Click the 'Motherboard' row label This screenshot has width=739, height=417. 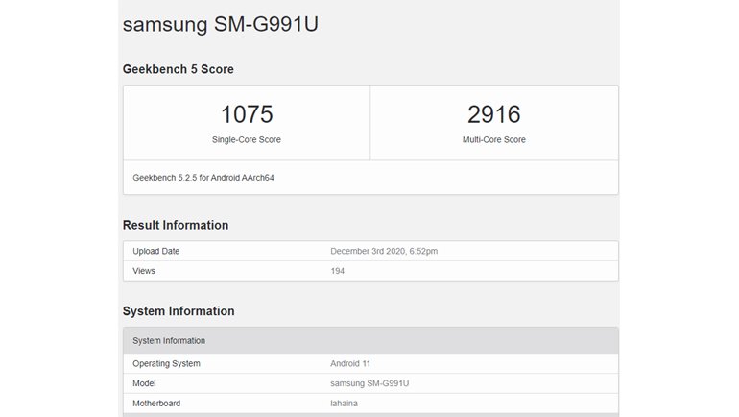tap(156, 404)
